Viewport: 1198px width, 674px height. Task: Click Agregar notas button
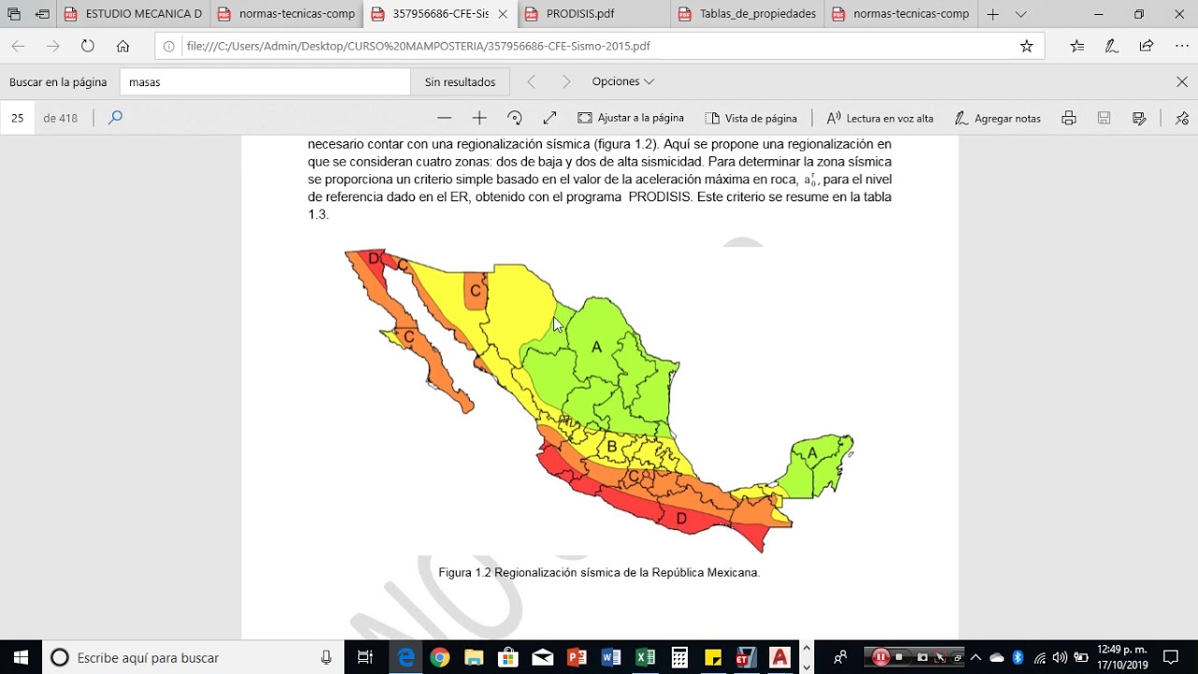(998, 118)
